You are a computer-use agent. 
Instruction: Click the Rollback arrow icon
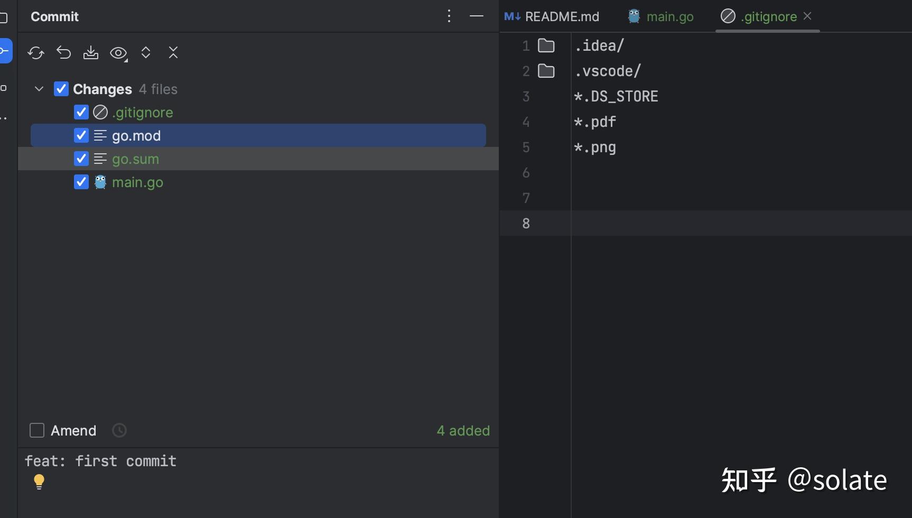point(63,53)
